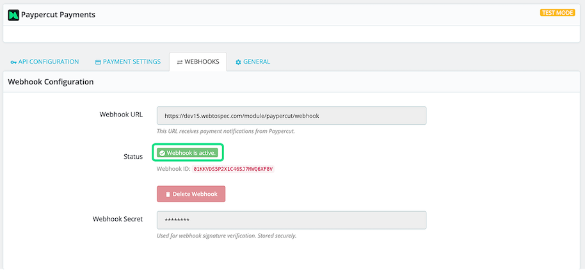
Task: Click the Status label
Action: (x=133, y=157)
